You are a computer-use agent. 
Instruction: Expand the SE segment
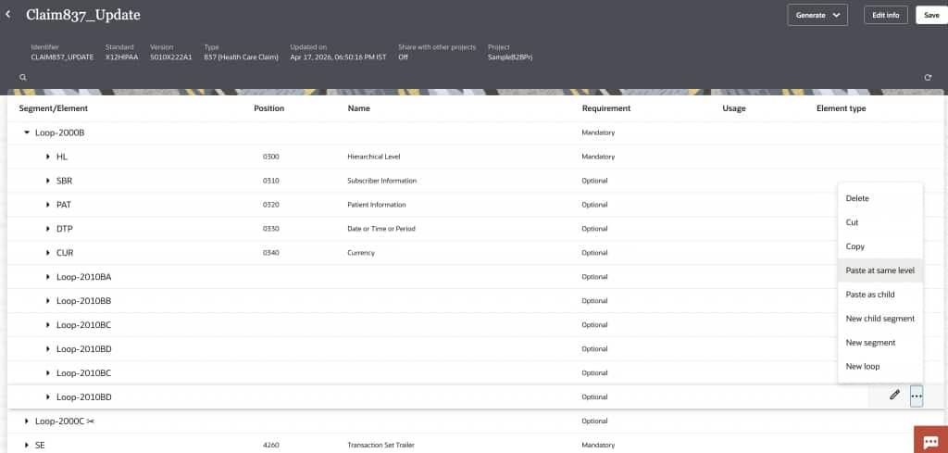26,445
